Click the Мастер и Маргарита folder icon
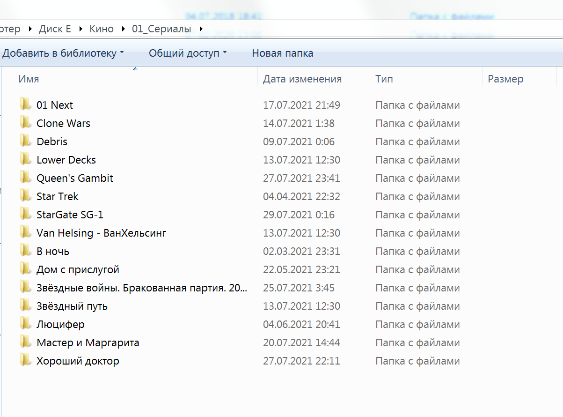Screen dimensions: 563x417 click(x=25, y=343)
